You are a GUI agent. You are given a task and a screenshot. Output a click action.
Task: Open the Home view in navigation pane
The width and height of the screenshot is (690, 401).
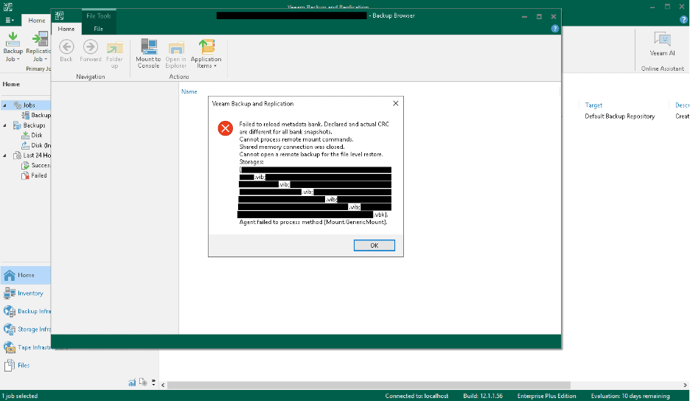click(26, 275)
